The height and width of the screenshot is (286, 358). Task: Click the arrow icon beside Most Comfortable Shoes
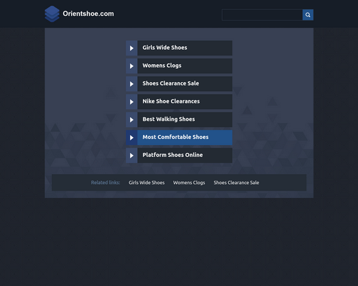point(131,138)
